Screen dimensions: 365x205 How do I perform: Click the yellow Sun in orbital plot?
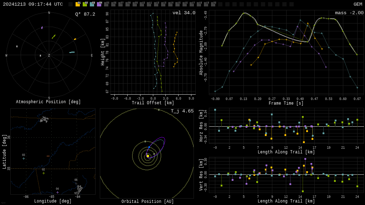point(148,156)
